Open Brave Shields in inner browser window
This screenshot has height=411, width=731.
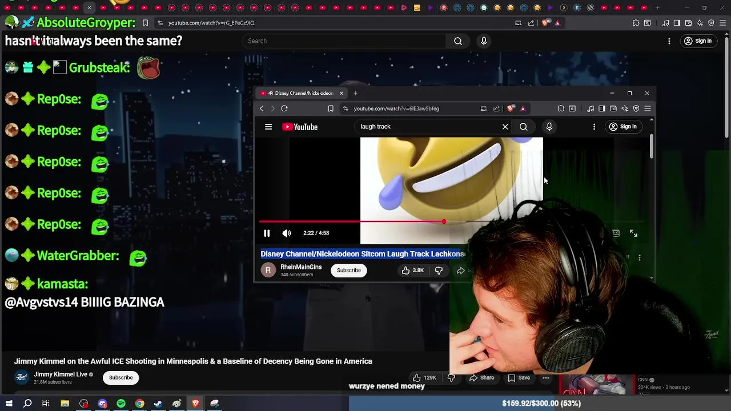tap(511, 108)
